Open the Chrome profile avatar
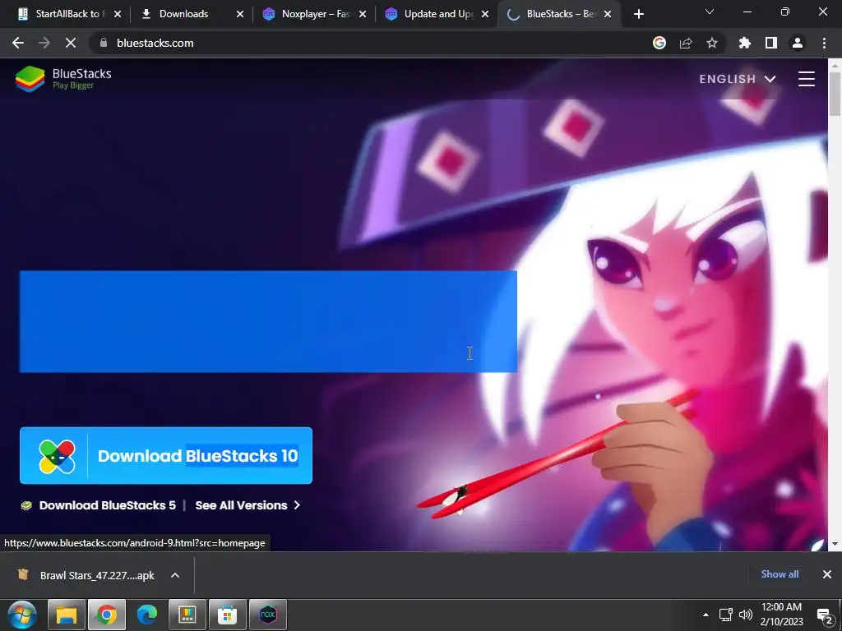Image resolution: width=842 pixels, height=631 pixels. pos(798,43)
